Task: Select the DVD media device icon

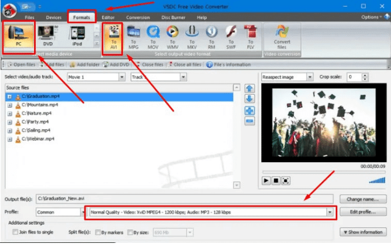Action: coord(47,37)
